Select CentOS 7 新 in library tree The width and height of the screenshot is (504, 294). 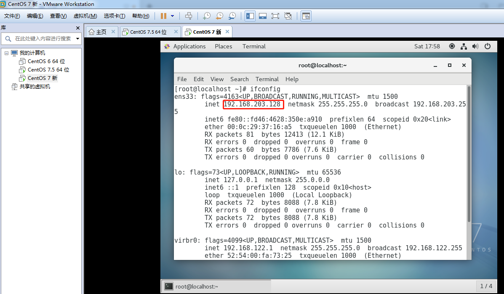click(43, 78)
